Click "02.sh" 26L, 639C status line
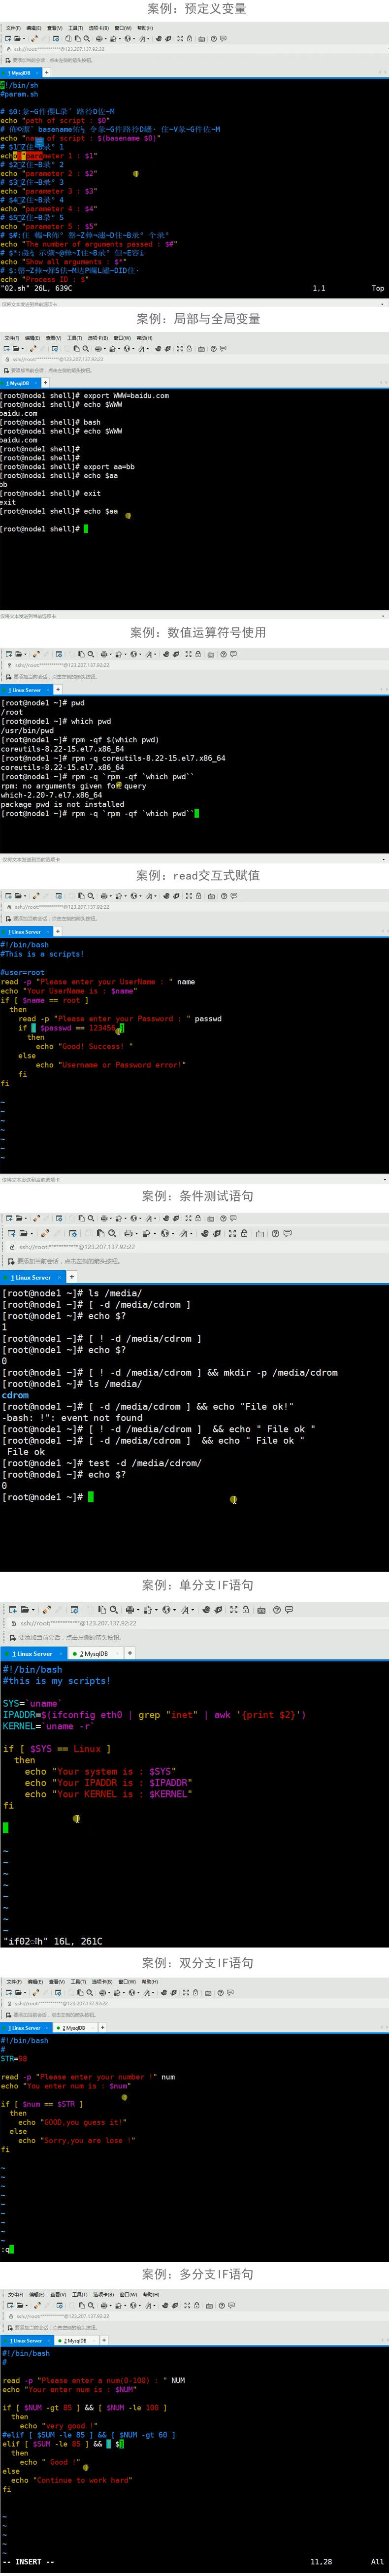The width and height of the screenshot is (389, 2576). [37, 288]
